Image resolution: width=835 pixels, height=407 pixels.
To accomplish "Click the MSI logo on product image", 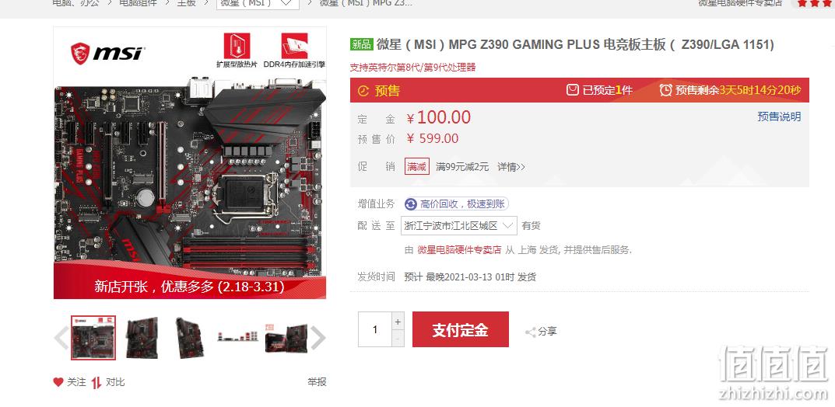I will pyautogui.click(x=107, y=53).
